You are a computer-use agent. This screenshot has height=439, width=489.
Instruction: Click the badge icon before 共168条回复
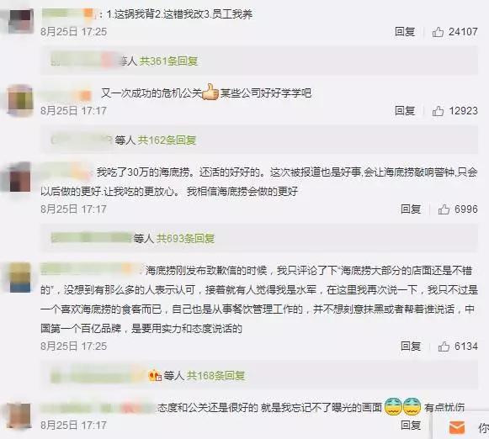pos(155,375)
